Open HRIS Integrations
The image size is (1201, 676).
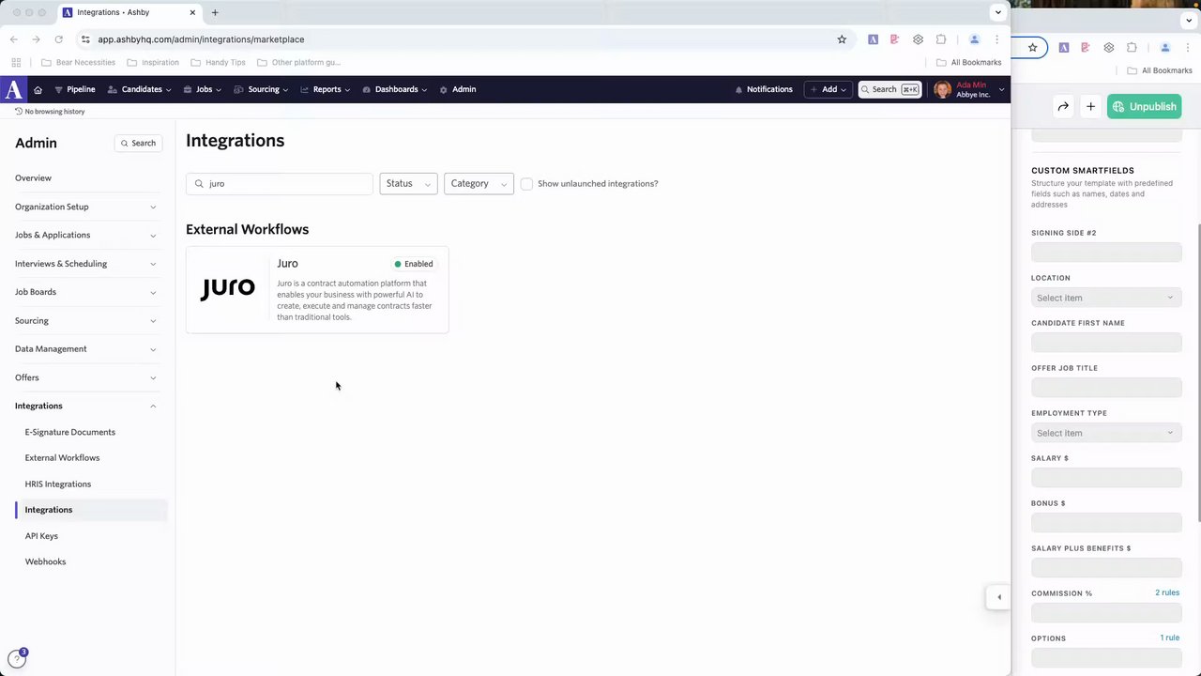click(x=58, y=484)
